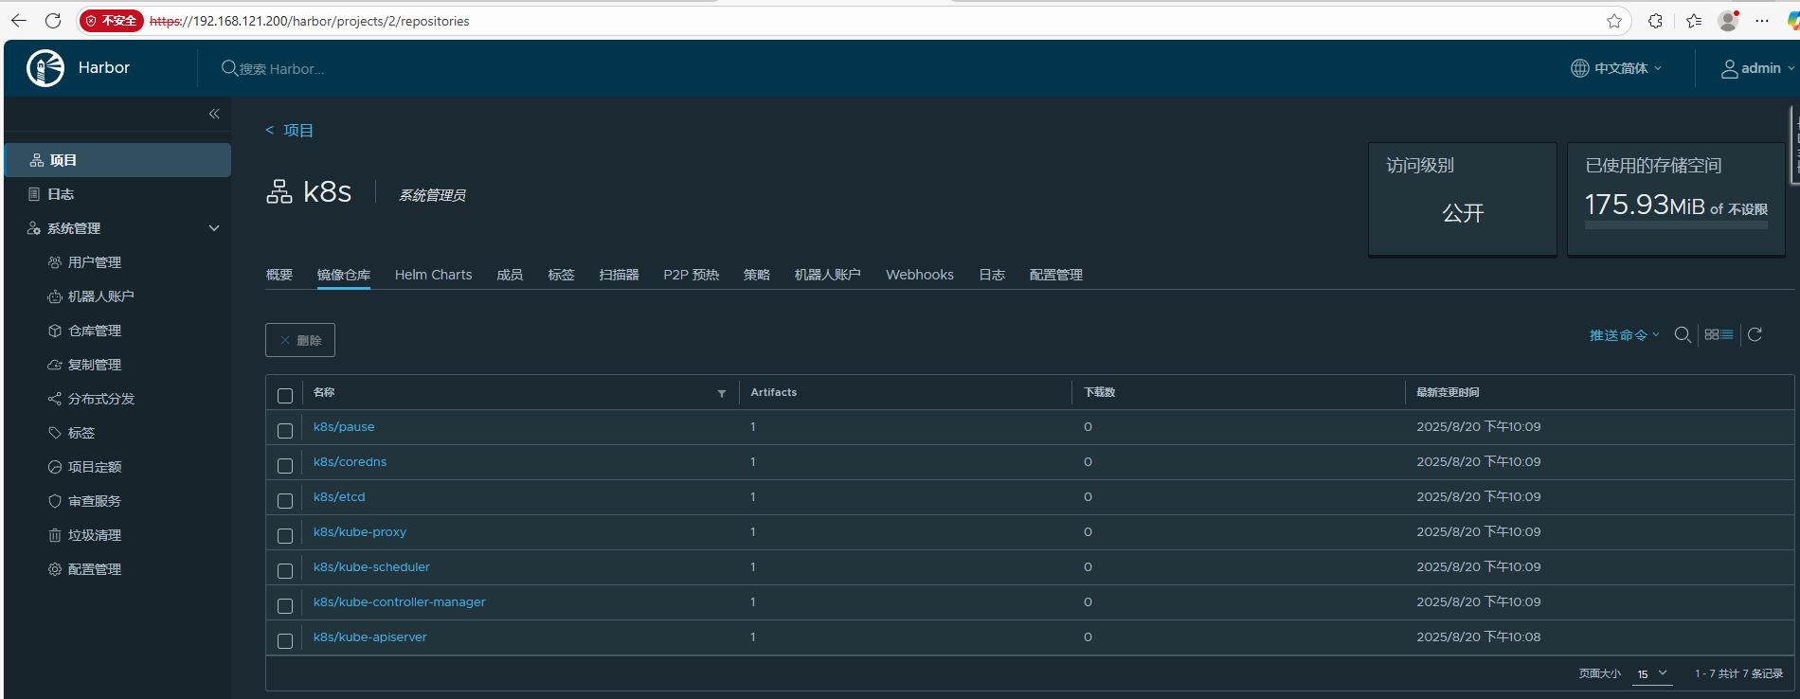Check the k8s/kube-proxy row checkbox

pos(285,536)
